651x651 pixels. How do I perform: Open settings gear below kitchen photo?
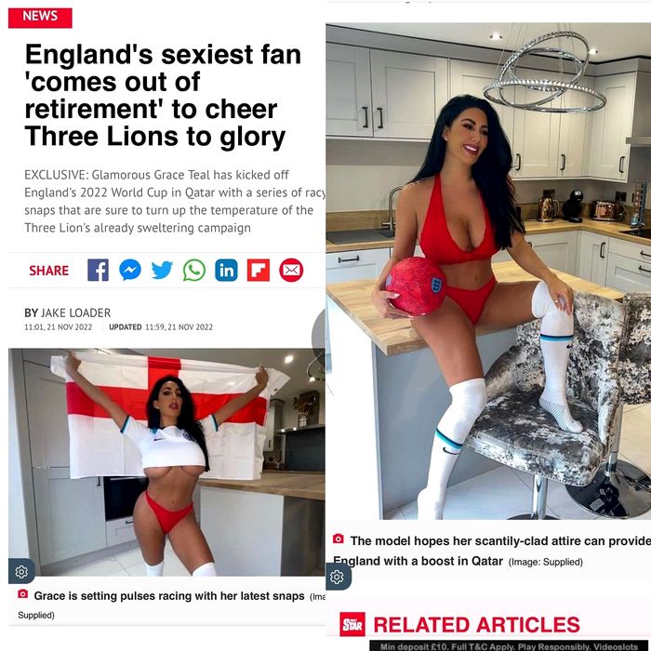click(x=337, y=577)
